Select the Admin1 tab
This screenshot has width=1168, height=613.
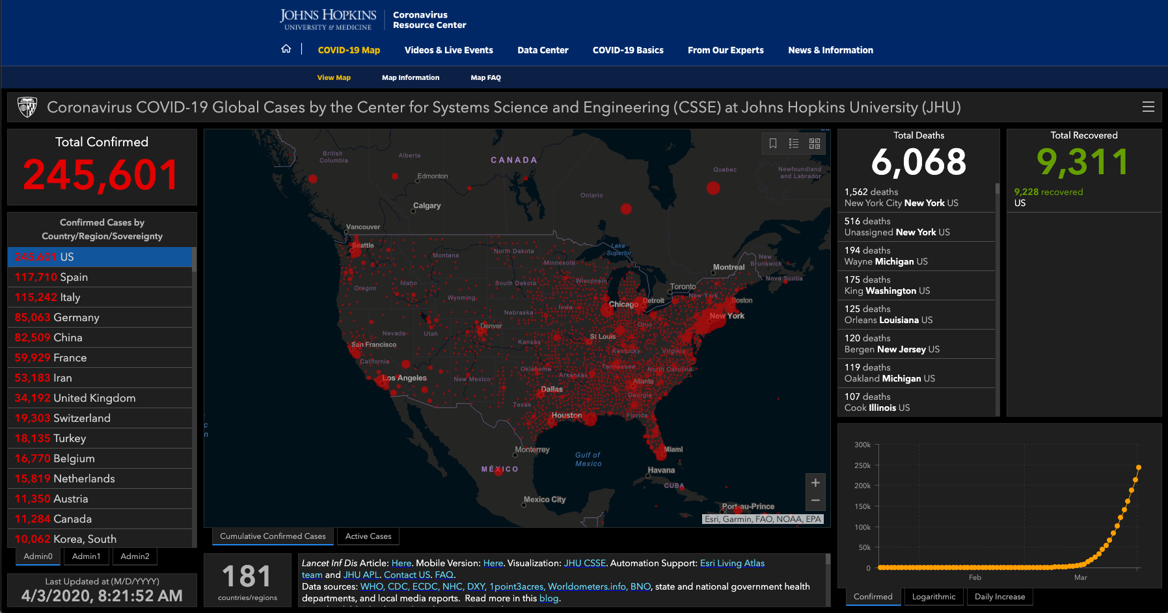tap(86, 556)
